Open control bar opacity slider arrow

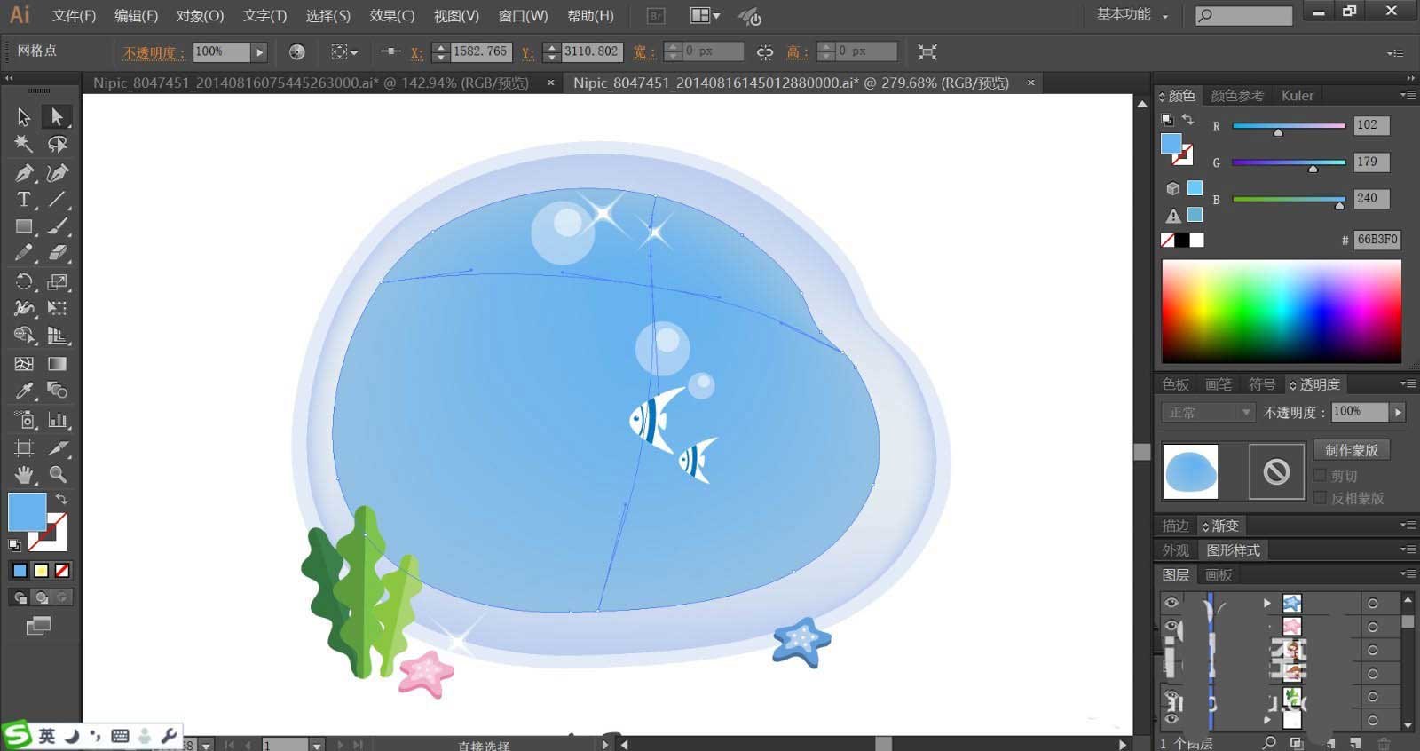pyautogui.click(x=259, y=52)
